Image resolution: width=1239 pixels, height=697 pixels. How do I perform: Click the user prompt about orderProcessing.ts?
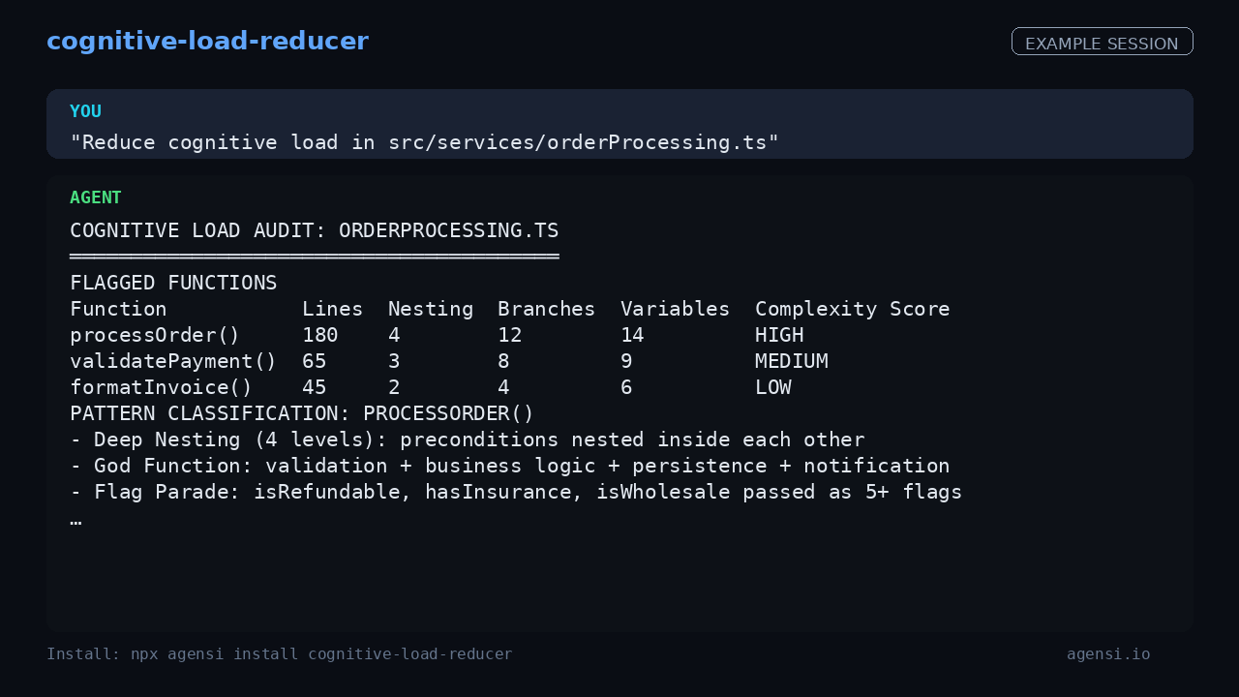coord(425,142)
